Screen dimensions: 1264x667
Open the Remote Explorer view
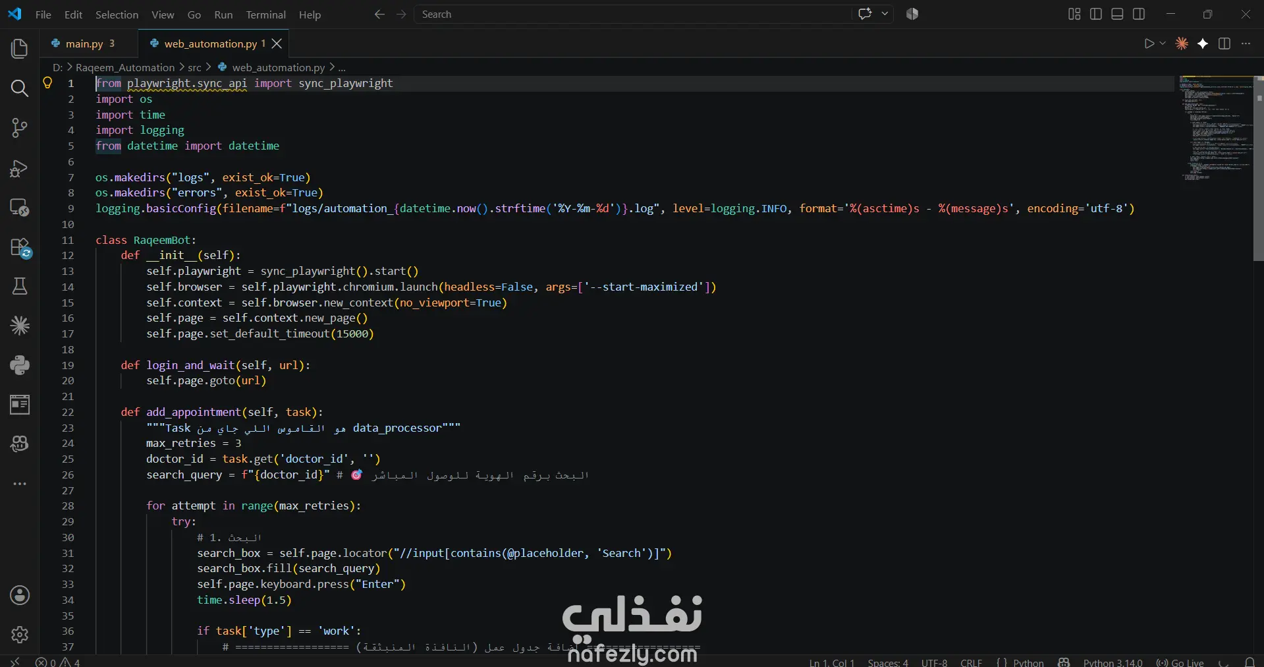20,208
